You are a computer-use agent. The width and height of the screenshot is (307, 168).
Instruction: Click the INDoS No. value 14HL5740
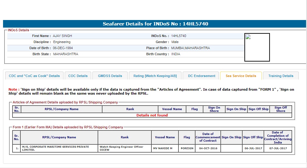click(x=179, y=36)
